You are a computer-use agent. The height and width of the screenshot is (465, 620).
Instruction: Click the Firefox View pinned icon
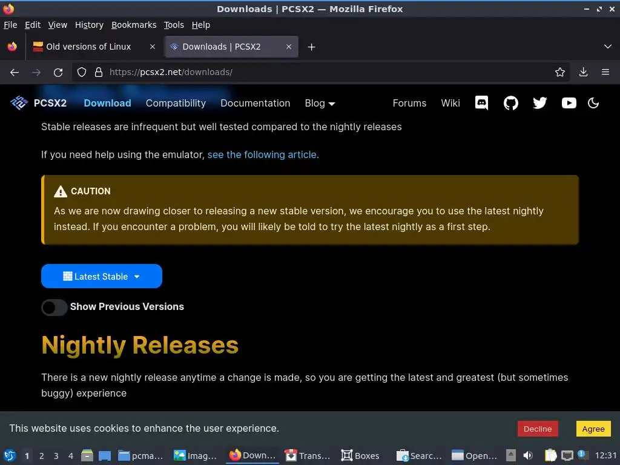coord(12,47)
